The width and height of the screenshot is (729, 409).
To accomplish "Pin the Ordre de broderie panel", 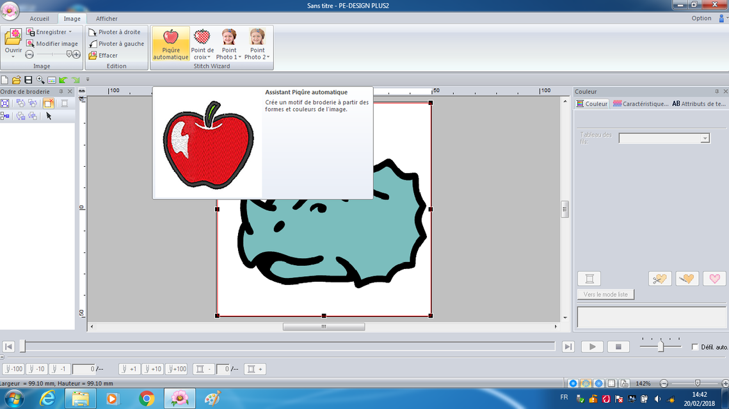I will [x=61, y=92].
